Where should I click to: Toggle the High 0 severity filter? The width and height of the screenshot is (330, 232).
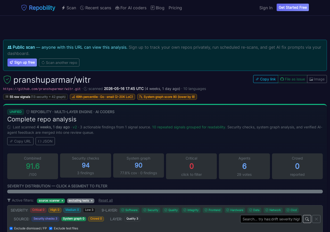tap(55, 210)
